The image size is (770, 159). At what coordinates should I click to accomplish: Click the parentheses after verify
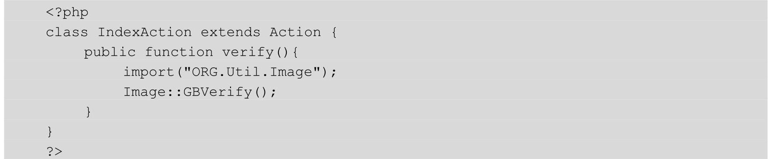click(x=282, y=53)
